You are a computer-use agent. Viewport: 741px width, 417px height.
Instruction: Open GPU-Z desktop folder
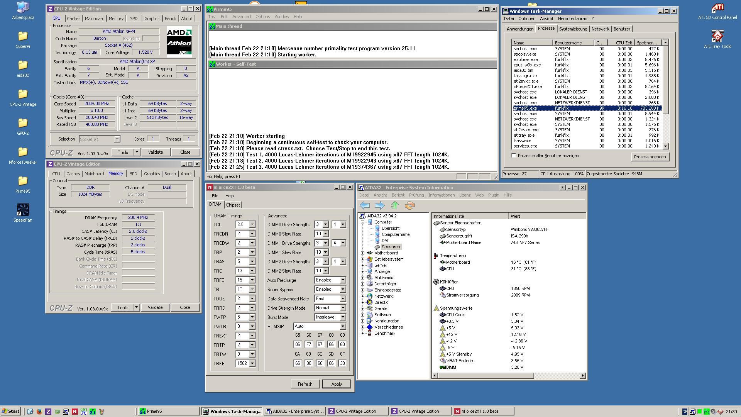[23, 126]
